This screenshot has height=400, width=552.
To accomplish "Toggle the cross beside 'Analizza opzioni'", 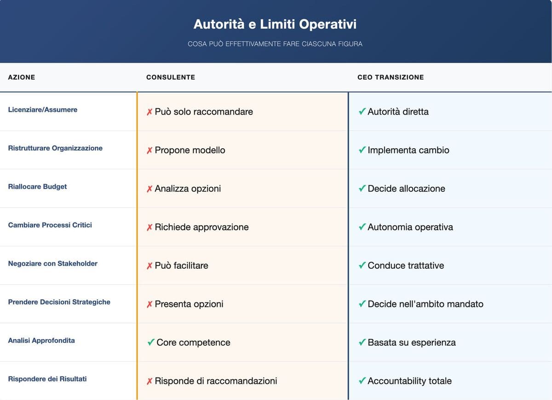I will 149,189.
